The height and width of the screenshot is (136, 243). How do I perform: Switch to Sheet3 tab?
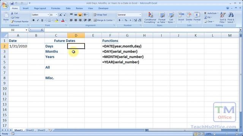click(41, 130)
